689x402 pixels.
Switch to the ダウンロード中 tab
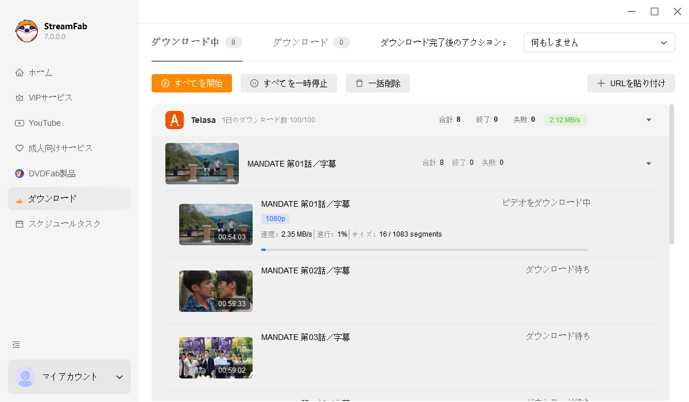pyautogui.click(x=185, y=42)
